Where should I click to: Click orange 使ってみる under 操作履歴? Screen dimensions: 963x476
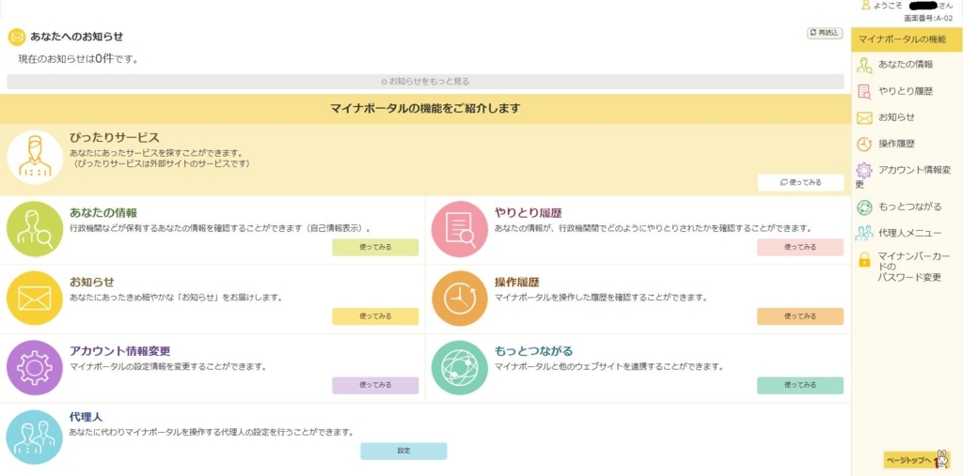point(800,316)
